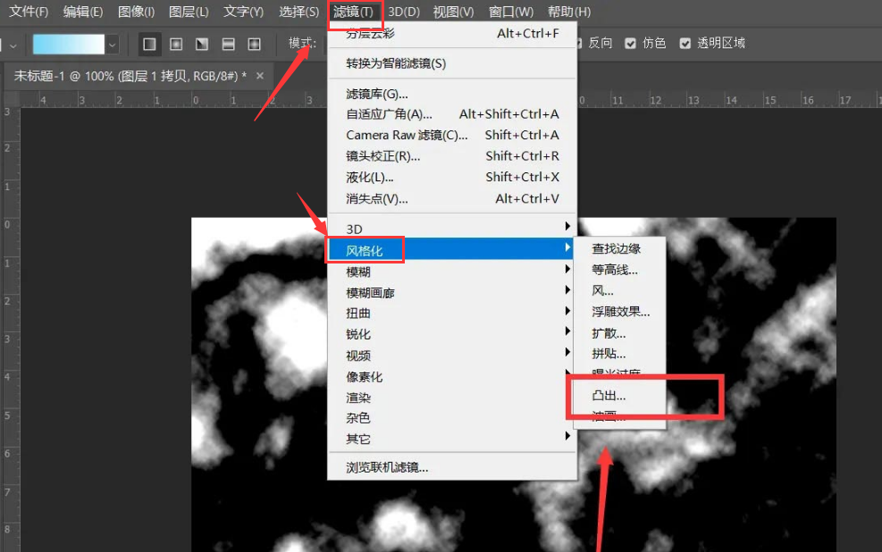Select the Angle Gradient style icon
The width and height of the screenshot is (882, 552).
coord(201,43)
